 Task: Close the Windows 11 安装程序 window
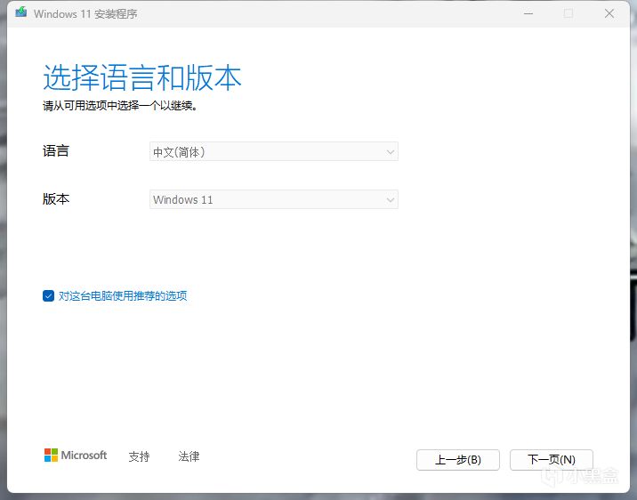tap(609, 13)
